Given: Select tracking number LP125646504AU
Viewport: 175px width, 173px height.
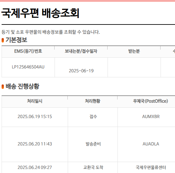Looking at the screenshot, I should (28, 67).
